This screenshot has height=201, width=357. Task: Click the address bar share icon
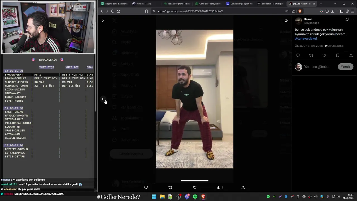pyautogui.click(x=293, y=11)
